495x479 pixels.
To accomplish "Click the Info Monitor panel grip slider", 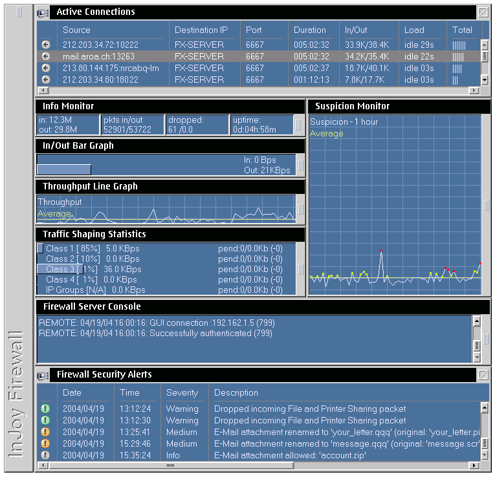I will (298, 124).
